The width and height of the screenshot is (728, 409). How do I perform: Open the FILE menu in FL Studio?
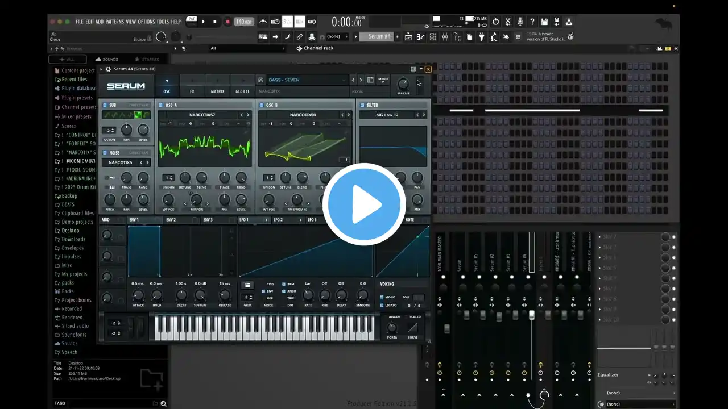[x=79, y=22]
